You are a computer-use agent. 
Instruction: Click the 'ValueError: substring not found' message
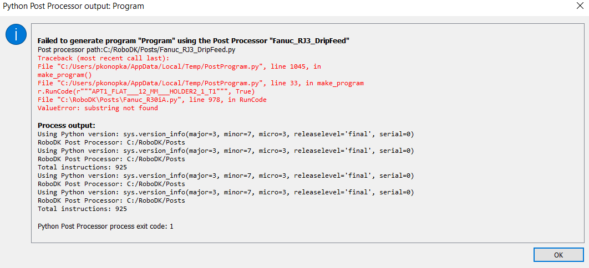98,108
